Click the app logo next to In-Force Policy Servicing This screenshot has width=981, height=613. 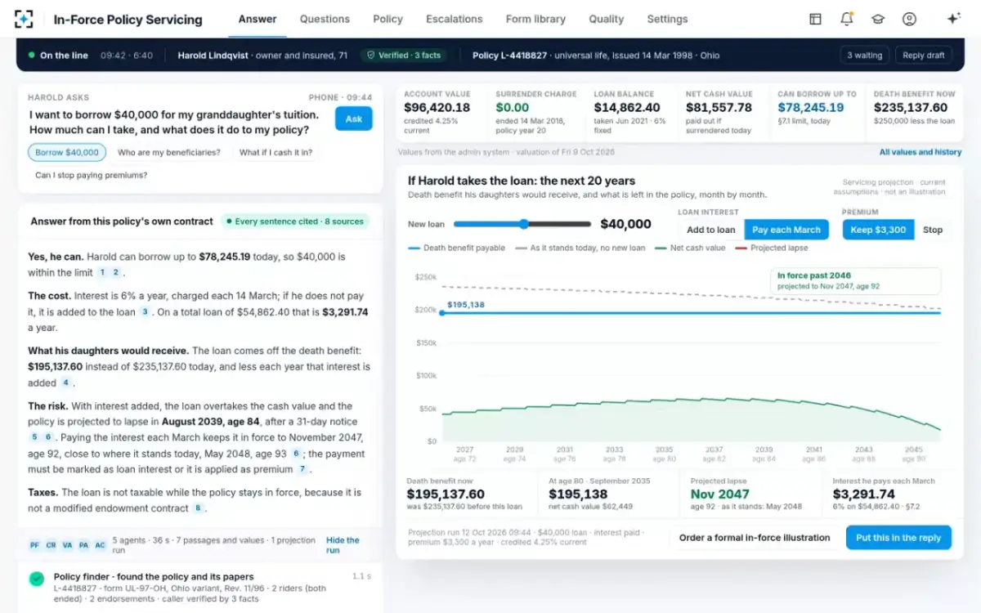click(x=25, y=19)
